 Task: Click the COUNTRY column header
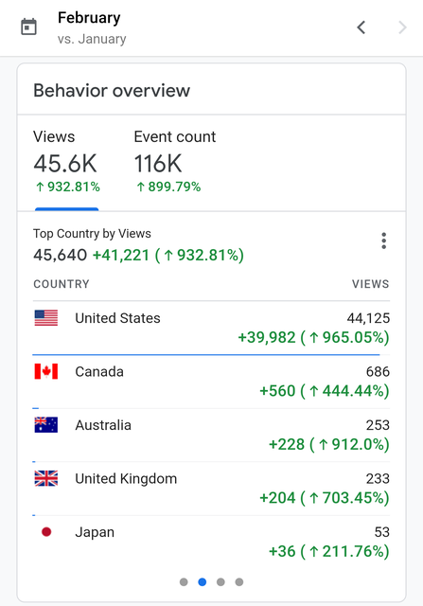pos(62,284)
